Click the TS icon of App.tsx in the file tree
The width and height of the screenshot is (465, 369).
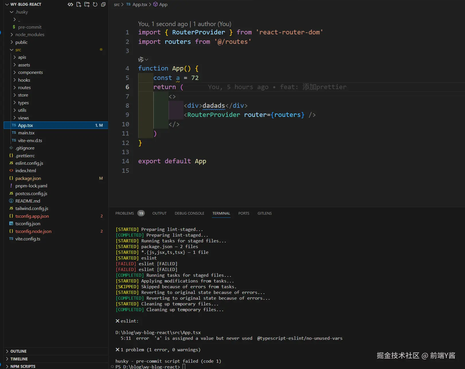(14, 125)
